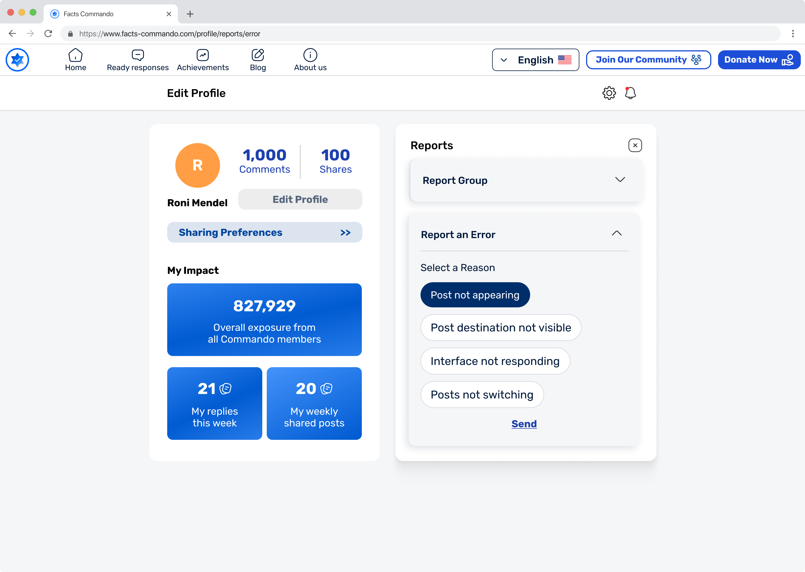Click the 100 Shares stat
805x572 pixels.
click(336, 161)
